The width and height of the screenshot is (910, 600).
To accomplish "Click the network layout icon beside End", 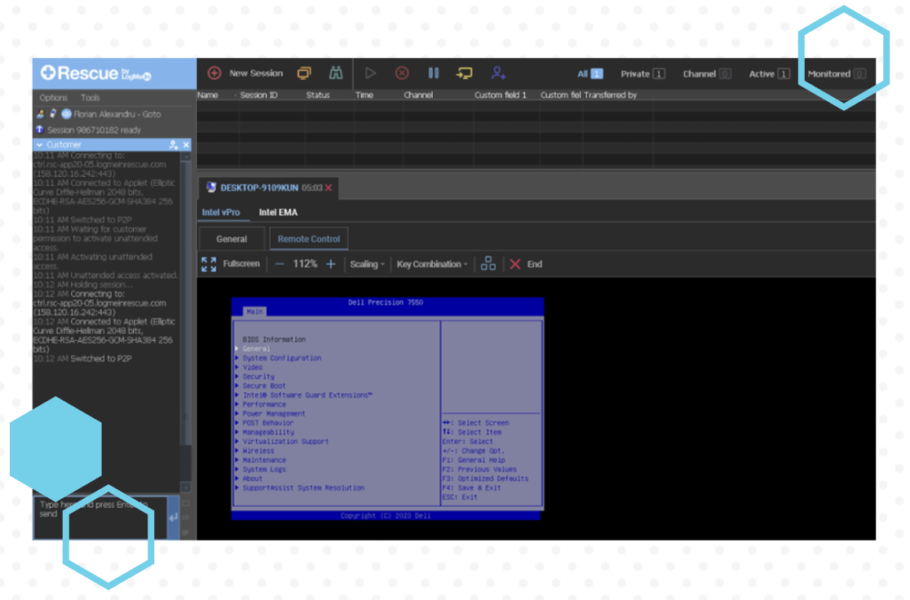I will tap(488, 263).
